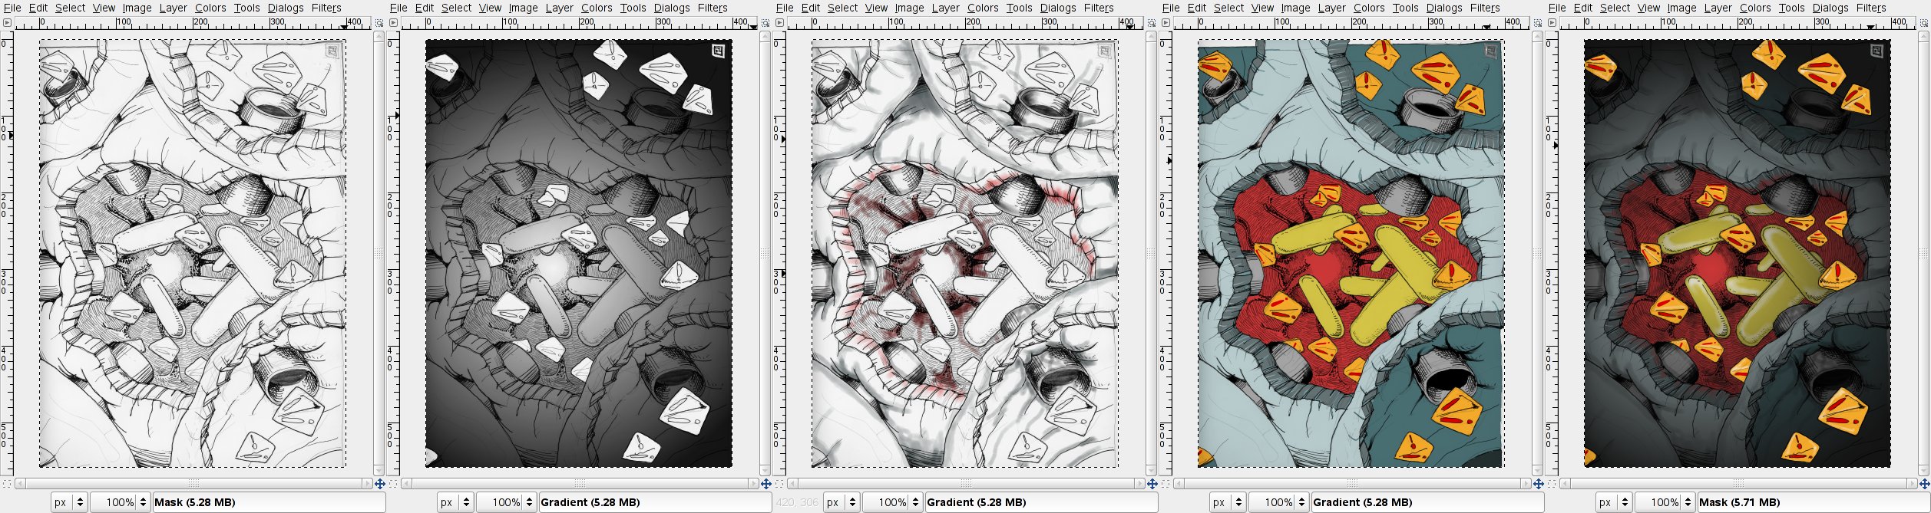Click scroll-down arrow of the leftmost window's vertical scrollbar
1931x513 pixels.
pos(379,471)
